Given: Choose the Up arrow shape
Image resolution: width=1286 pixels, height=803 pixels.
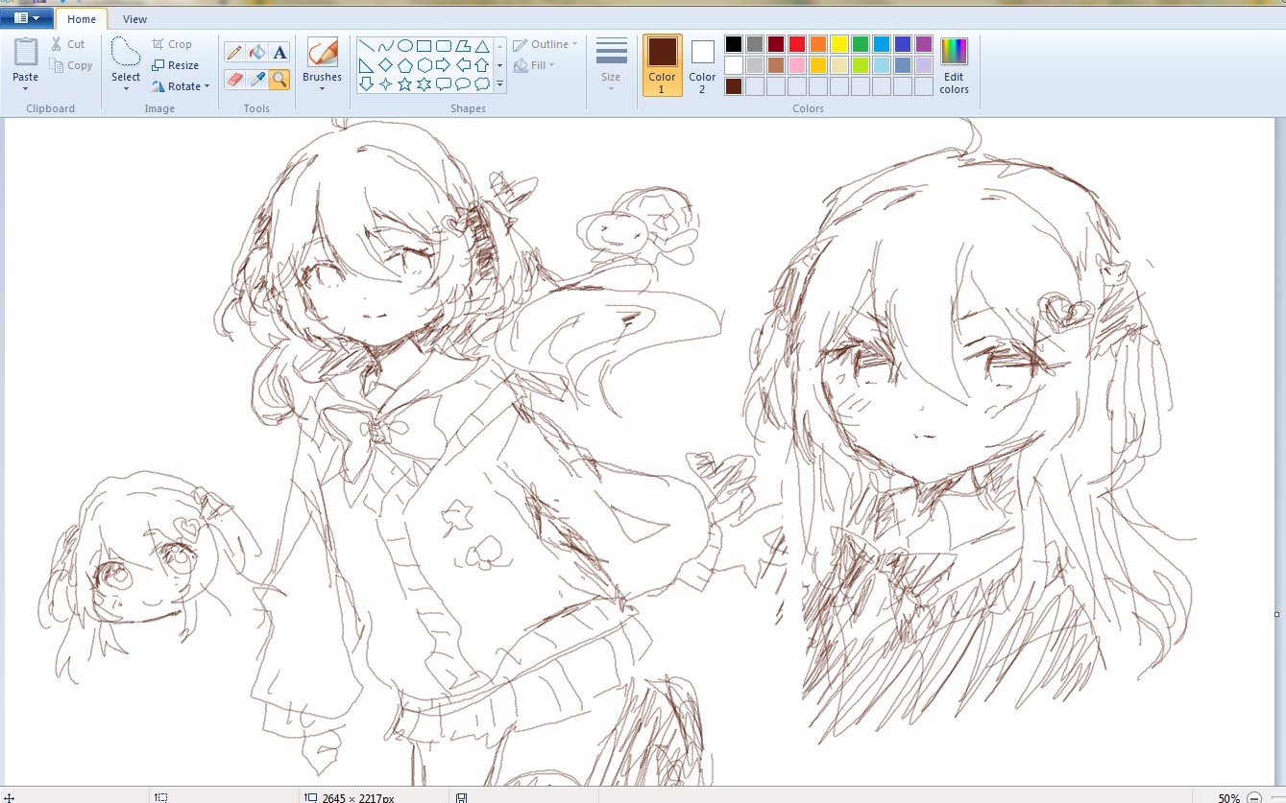Looking at the screenshot, I should pyautogui.click(x=481, y=65).
